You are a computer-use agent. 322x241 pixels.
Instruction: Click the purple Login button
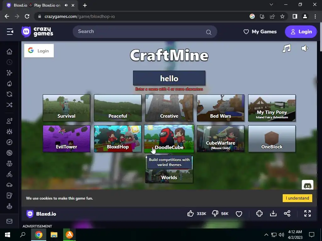point(301,32)
